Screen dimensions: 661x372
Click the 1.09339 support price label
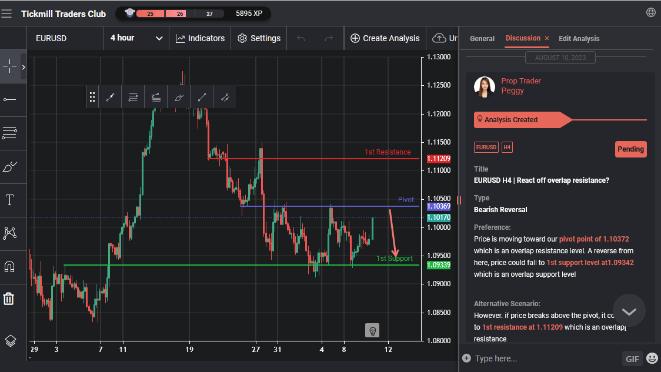pos(439,266)
